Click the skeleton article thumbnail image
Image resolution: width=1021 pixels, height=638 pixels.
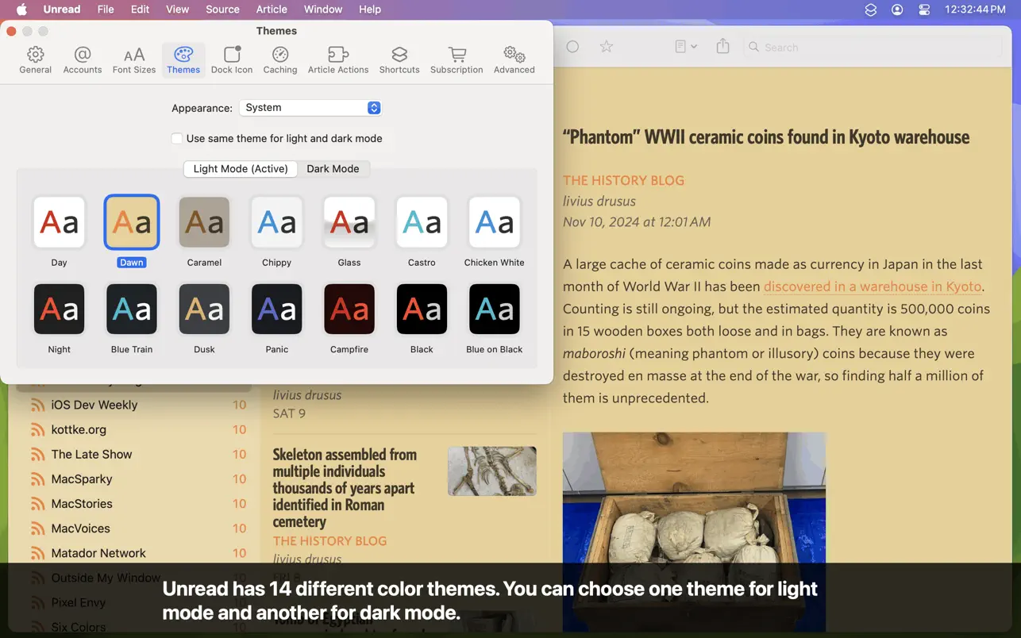pyautogui.click(x=491, y=471)
